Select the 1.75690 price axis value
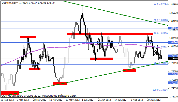178x102 pixels. coord(173,80)
